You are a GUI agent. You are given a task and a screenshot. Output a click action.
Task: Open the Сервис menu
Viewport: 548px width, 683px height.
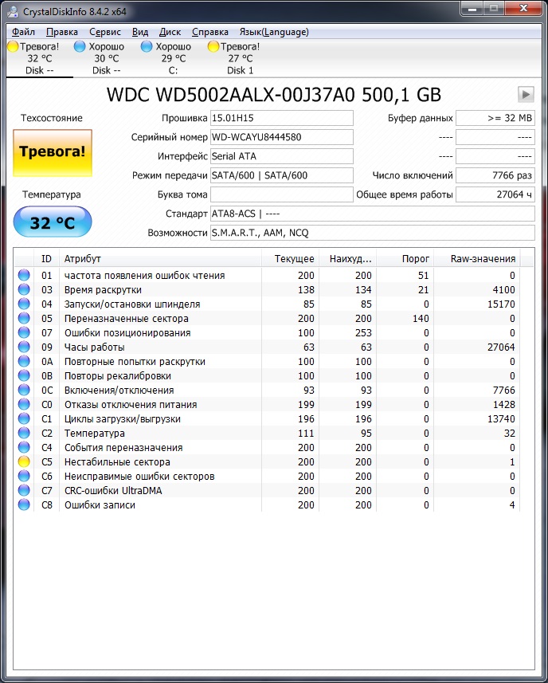(x=105, y=32)
